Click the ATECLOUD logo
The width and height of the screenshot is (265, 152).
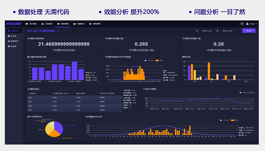[x=13, y=24]
